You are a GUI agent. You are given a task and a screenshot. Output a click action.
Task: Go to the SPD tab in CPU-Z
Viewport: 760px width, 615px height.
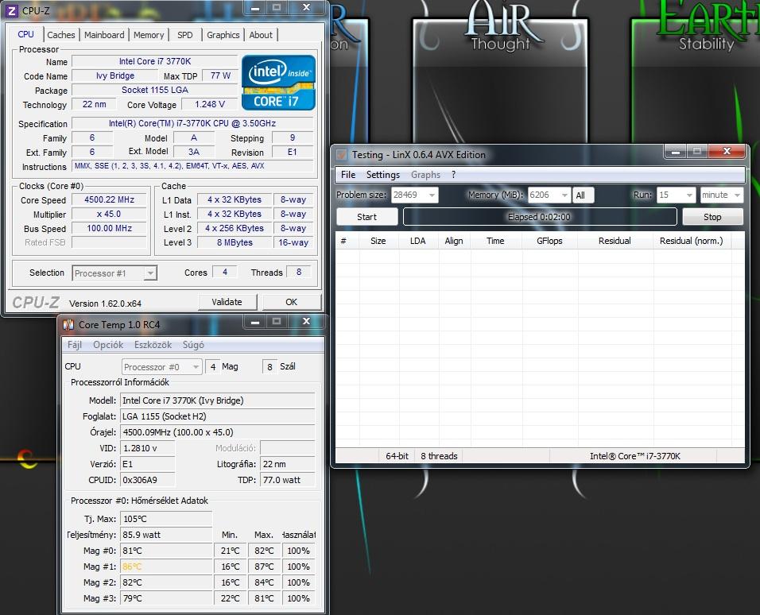coord(184,35)
